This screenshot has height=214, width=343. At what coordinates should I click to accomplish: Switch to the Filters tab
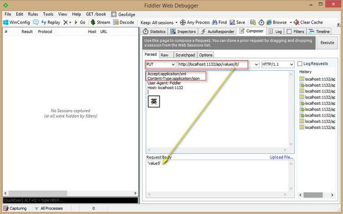pos(296,32)
